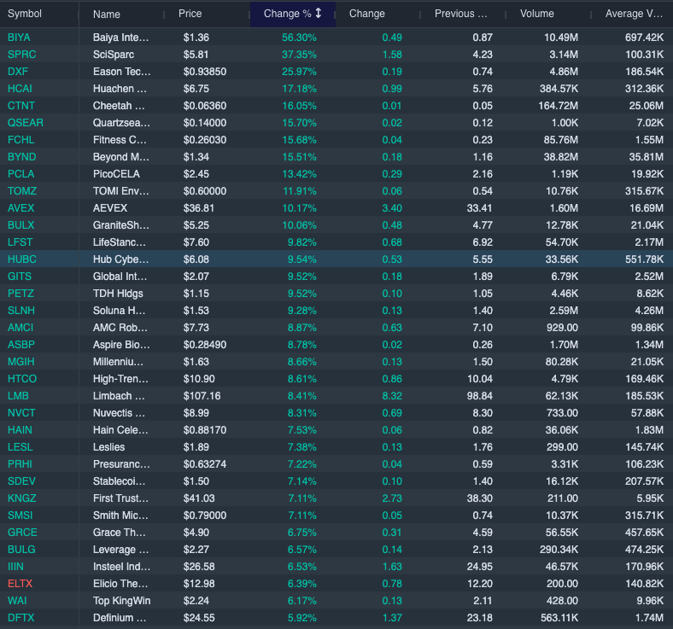Open the LMB ticker symbol
673x629 pixels.
[18, 396]
